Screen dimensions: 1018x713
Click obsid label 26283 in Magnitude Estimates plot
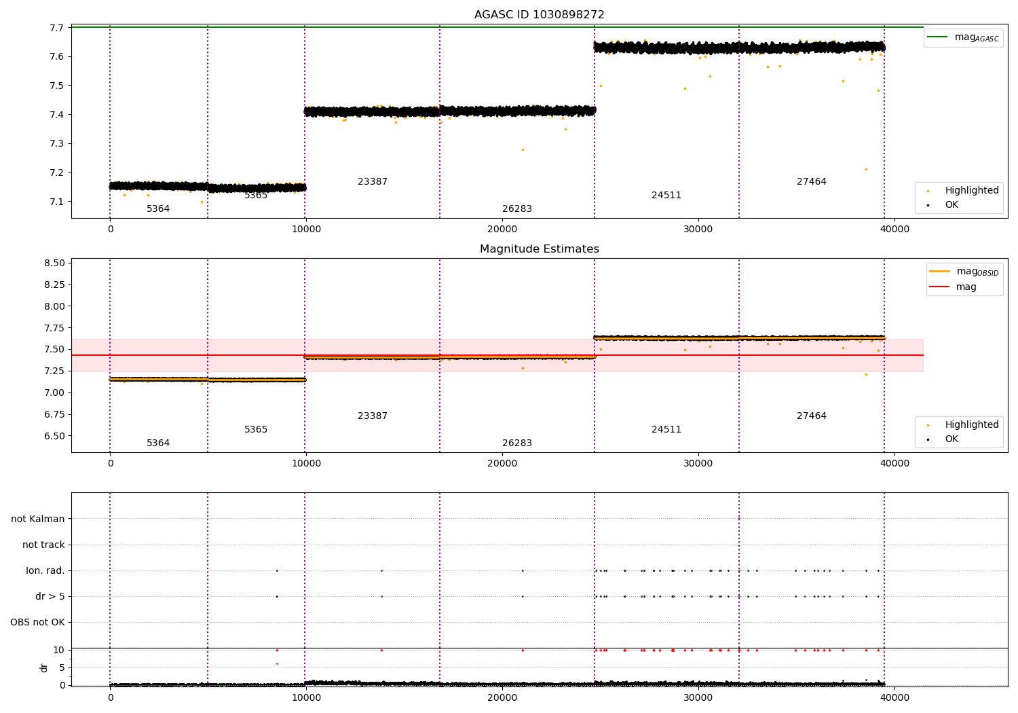[517, 443]
